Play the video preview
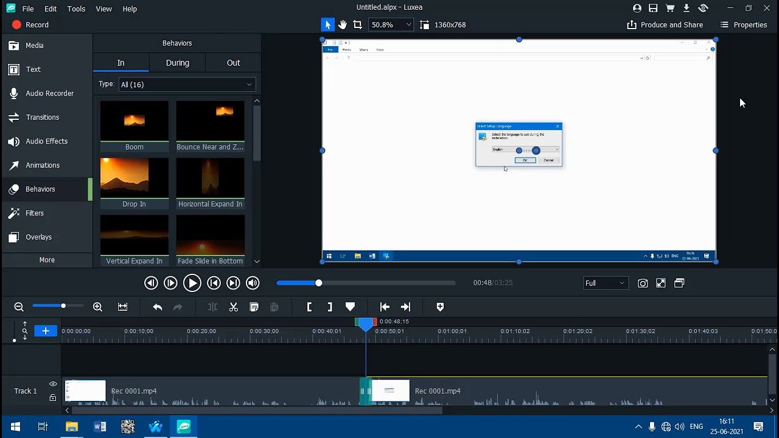Image resolution: width=779 pixels, height=438 pixels. click(192, 283)
